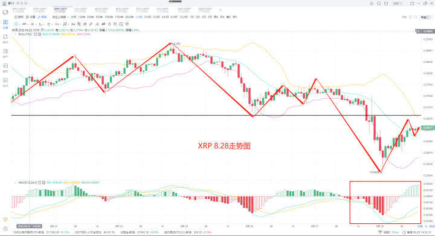Screen dimensions: 435x236
Task: Select the 1-day timeframe
Action: 192,17
